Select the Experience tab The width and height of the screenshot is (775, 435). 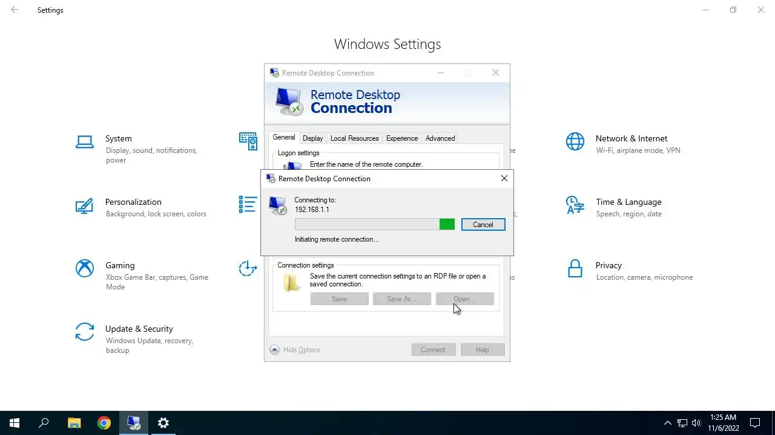[402, 138]
